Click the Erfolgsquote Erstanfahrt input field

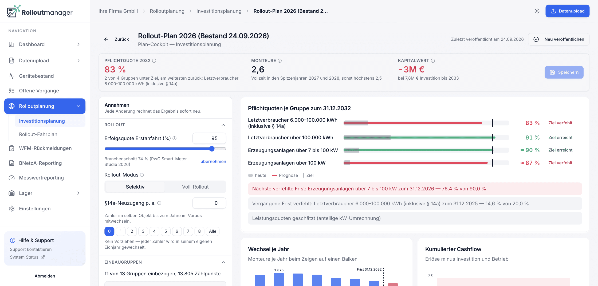click(x=209, y=138)
